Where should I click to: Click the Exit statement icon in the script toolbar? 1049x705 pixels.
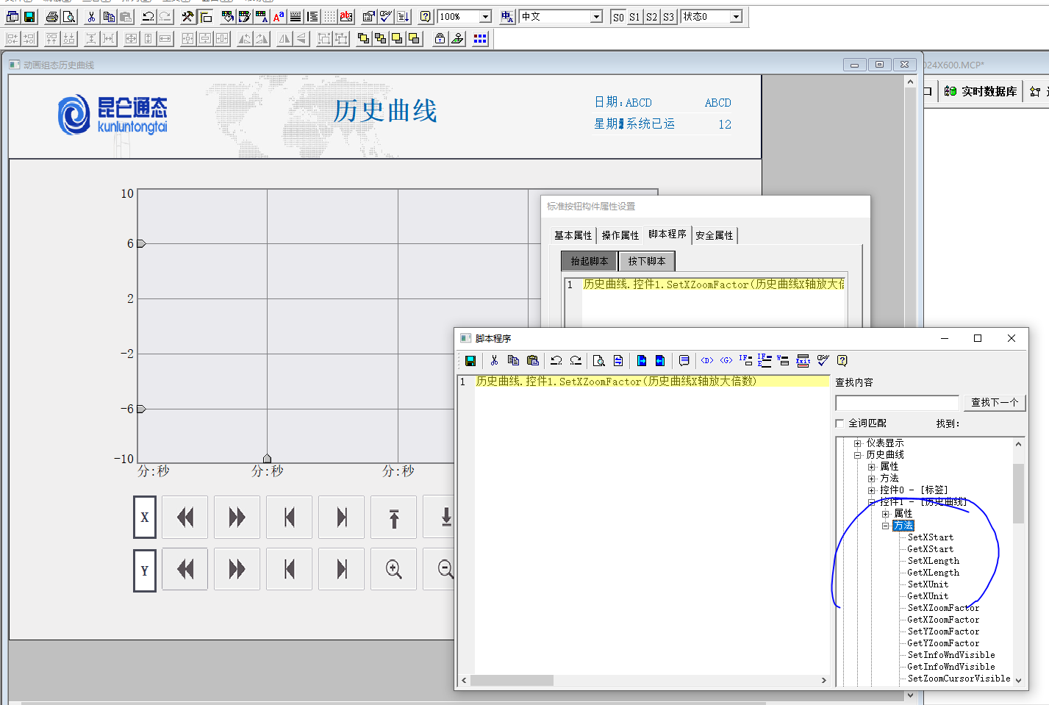click(x=803, y=360)
